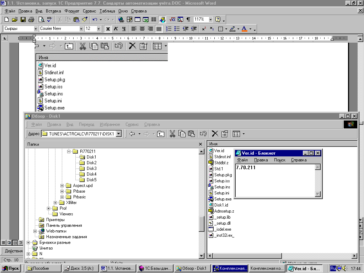Toggle Bold (Ж) formatting

point(108,29)
